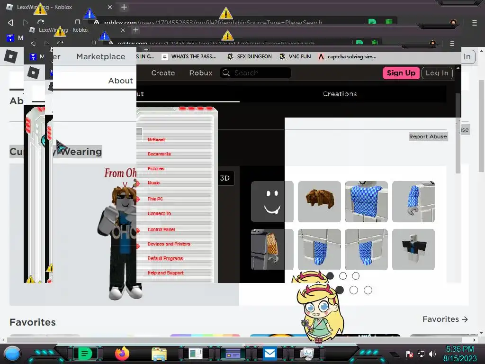This screenshot has height=364, width=485.
Task: Open Default Programs from the Start menu
Action: (165, 258)
